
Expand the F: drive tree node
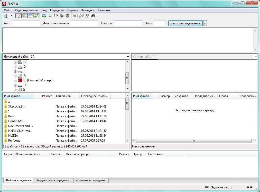click(15, 76)
